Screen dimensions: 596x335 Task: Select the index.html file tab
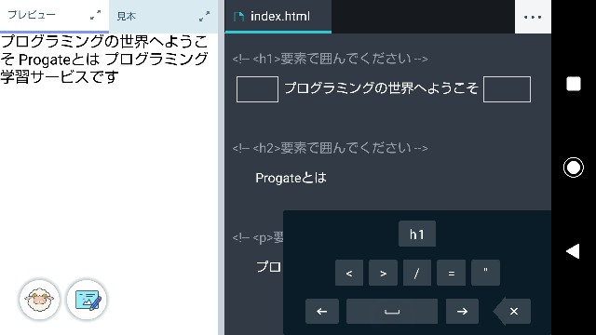coord(278,17)
